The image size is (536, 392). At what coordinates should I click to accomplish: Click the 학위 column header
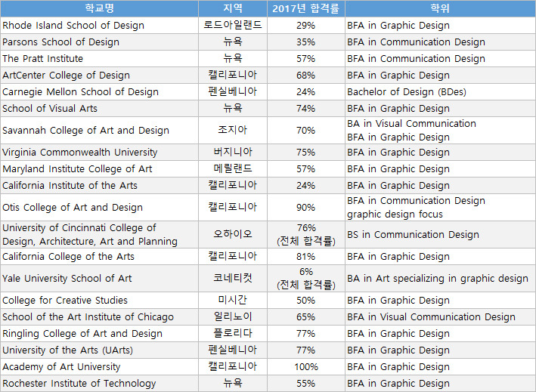click(x=440, y=8)
